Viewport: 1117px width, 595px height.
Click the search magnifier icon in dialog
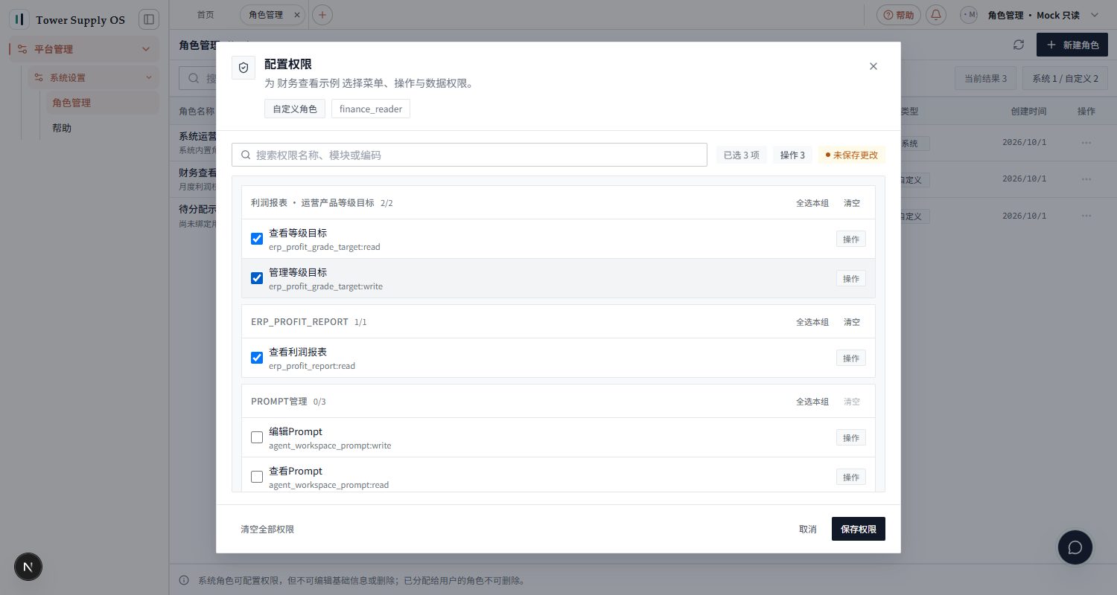tap(245, 155)
